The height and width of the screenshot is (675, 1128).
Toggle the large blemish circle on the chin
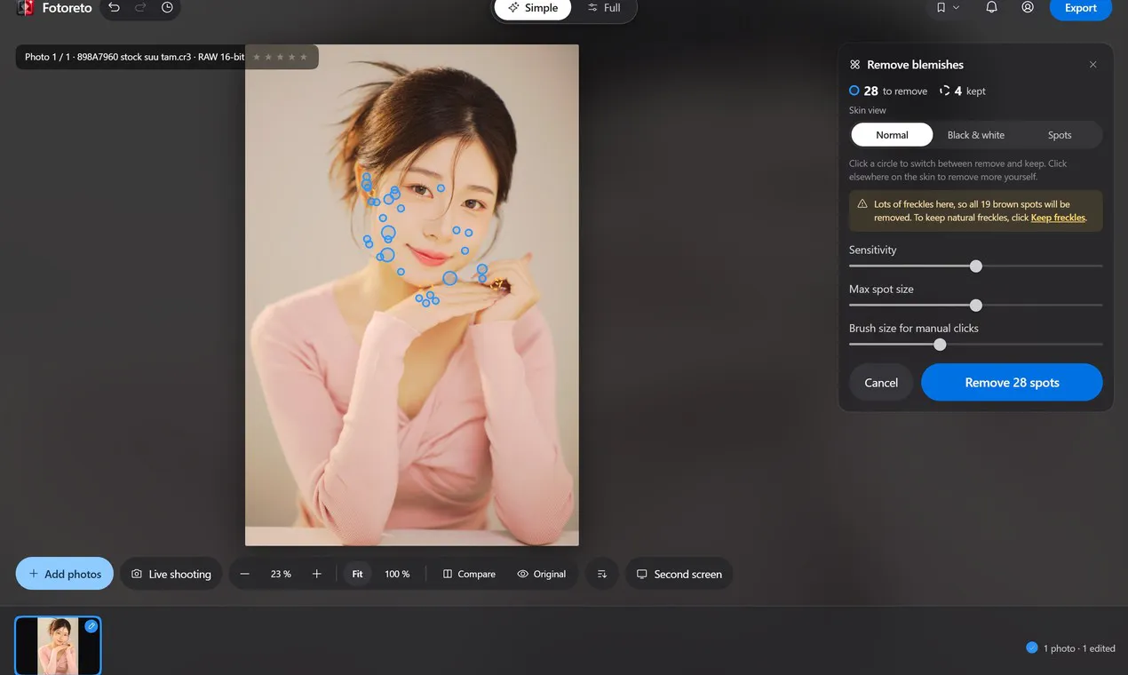450,278
